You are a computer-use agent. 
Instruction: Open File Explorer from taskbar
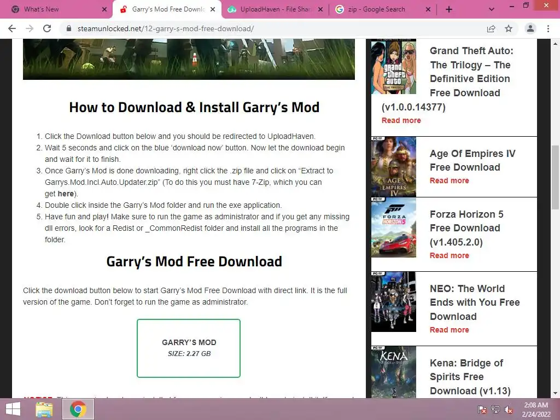click(x=44, y=409)
